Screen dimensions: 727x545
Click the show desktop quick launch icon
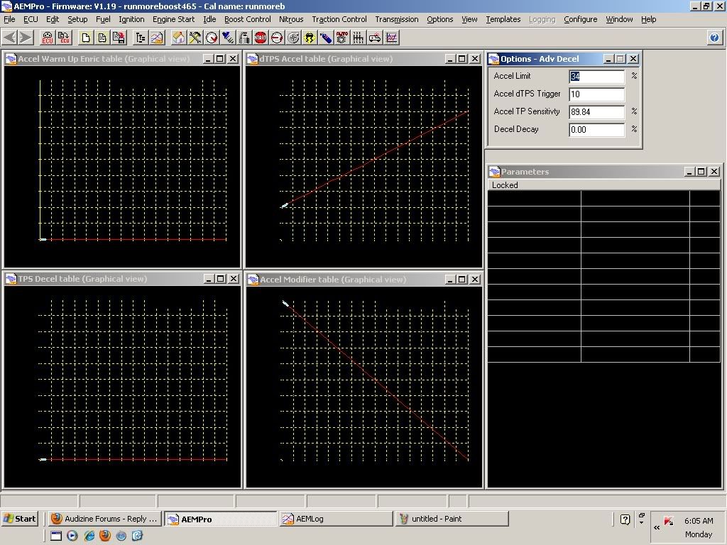pos(56,536)
